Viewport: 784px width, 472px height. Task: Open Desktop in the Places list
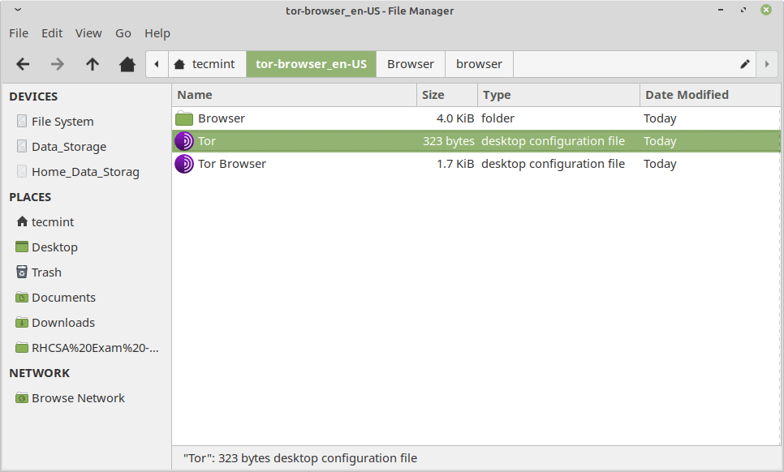coord(54,247)
